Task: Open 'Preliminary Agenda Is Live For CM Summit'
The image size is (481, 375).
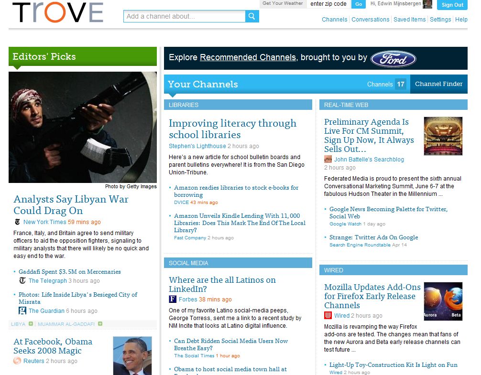Action: (x=369, y=135)
